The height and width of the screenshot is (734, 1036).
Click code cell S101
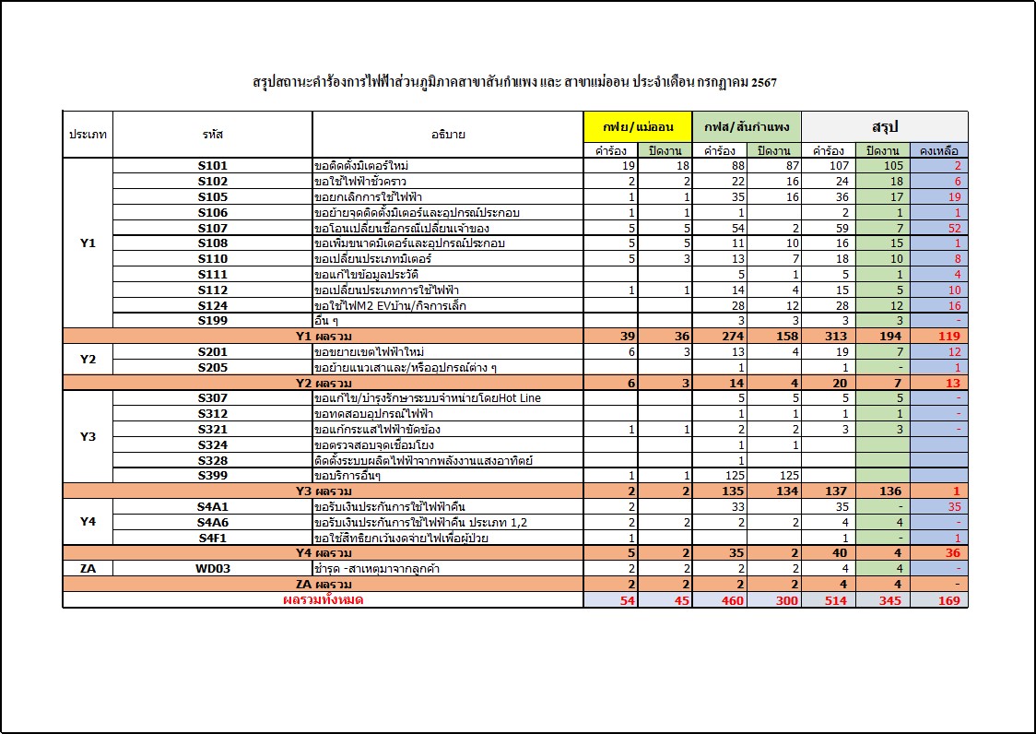(213, 165)
